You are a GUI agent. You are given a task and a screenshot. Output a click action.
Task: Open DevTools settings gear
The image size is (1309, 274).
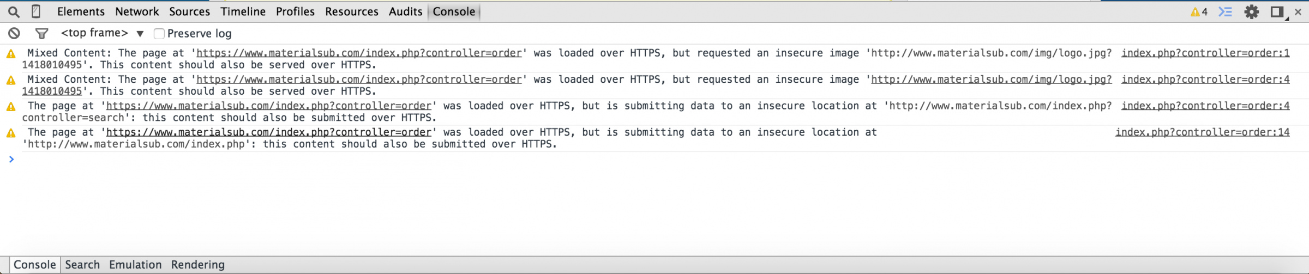1251,11
